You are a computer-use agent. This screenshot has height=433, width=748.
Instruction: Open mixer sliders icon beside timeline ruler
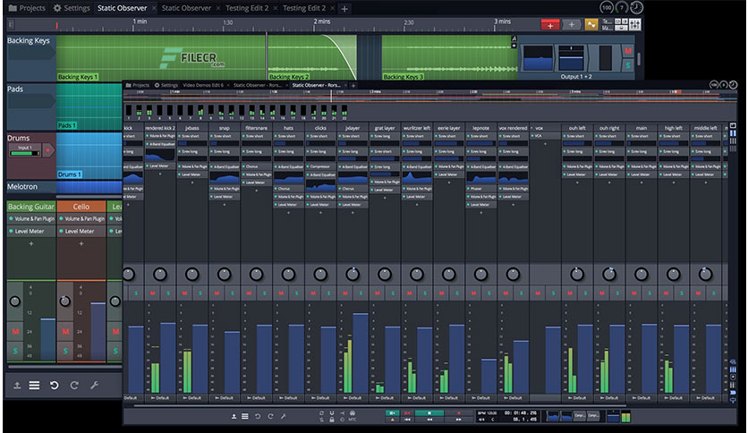tap(635, 24)
